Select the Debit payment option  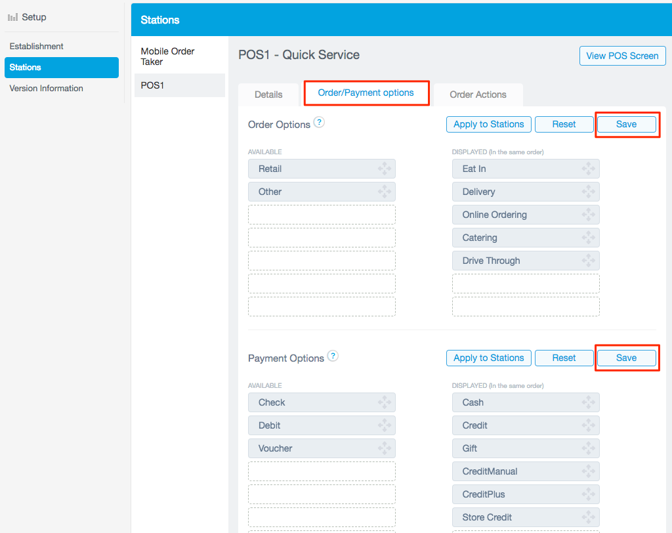pos(322,425)
